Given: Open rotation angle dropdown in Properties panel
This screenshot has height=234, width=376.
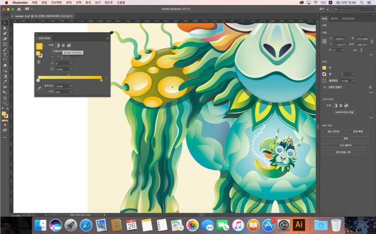Looking at the screenshot, I should click(343, 50).
